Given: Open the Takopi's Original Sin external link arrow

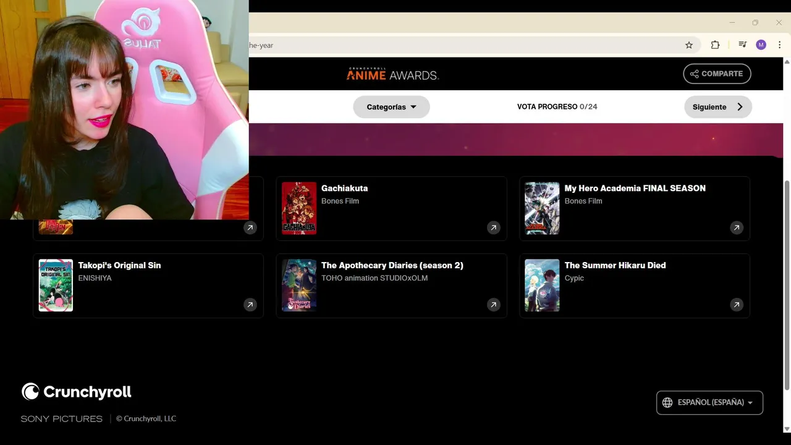Looking at the screenshot, I should click(x=250, y=305).
